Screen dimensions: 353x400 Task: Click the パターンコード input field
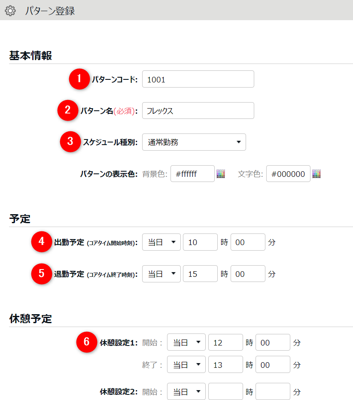[198, 79]
